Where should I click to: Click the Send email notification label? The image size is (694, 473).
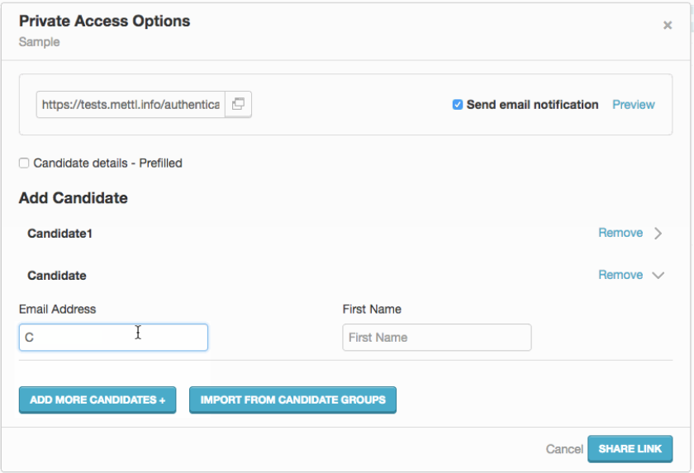coord(532,105)
